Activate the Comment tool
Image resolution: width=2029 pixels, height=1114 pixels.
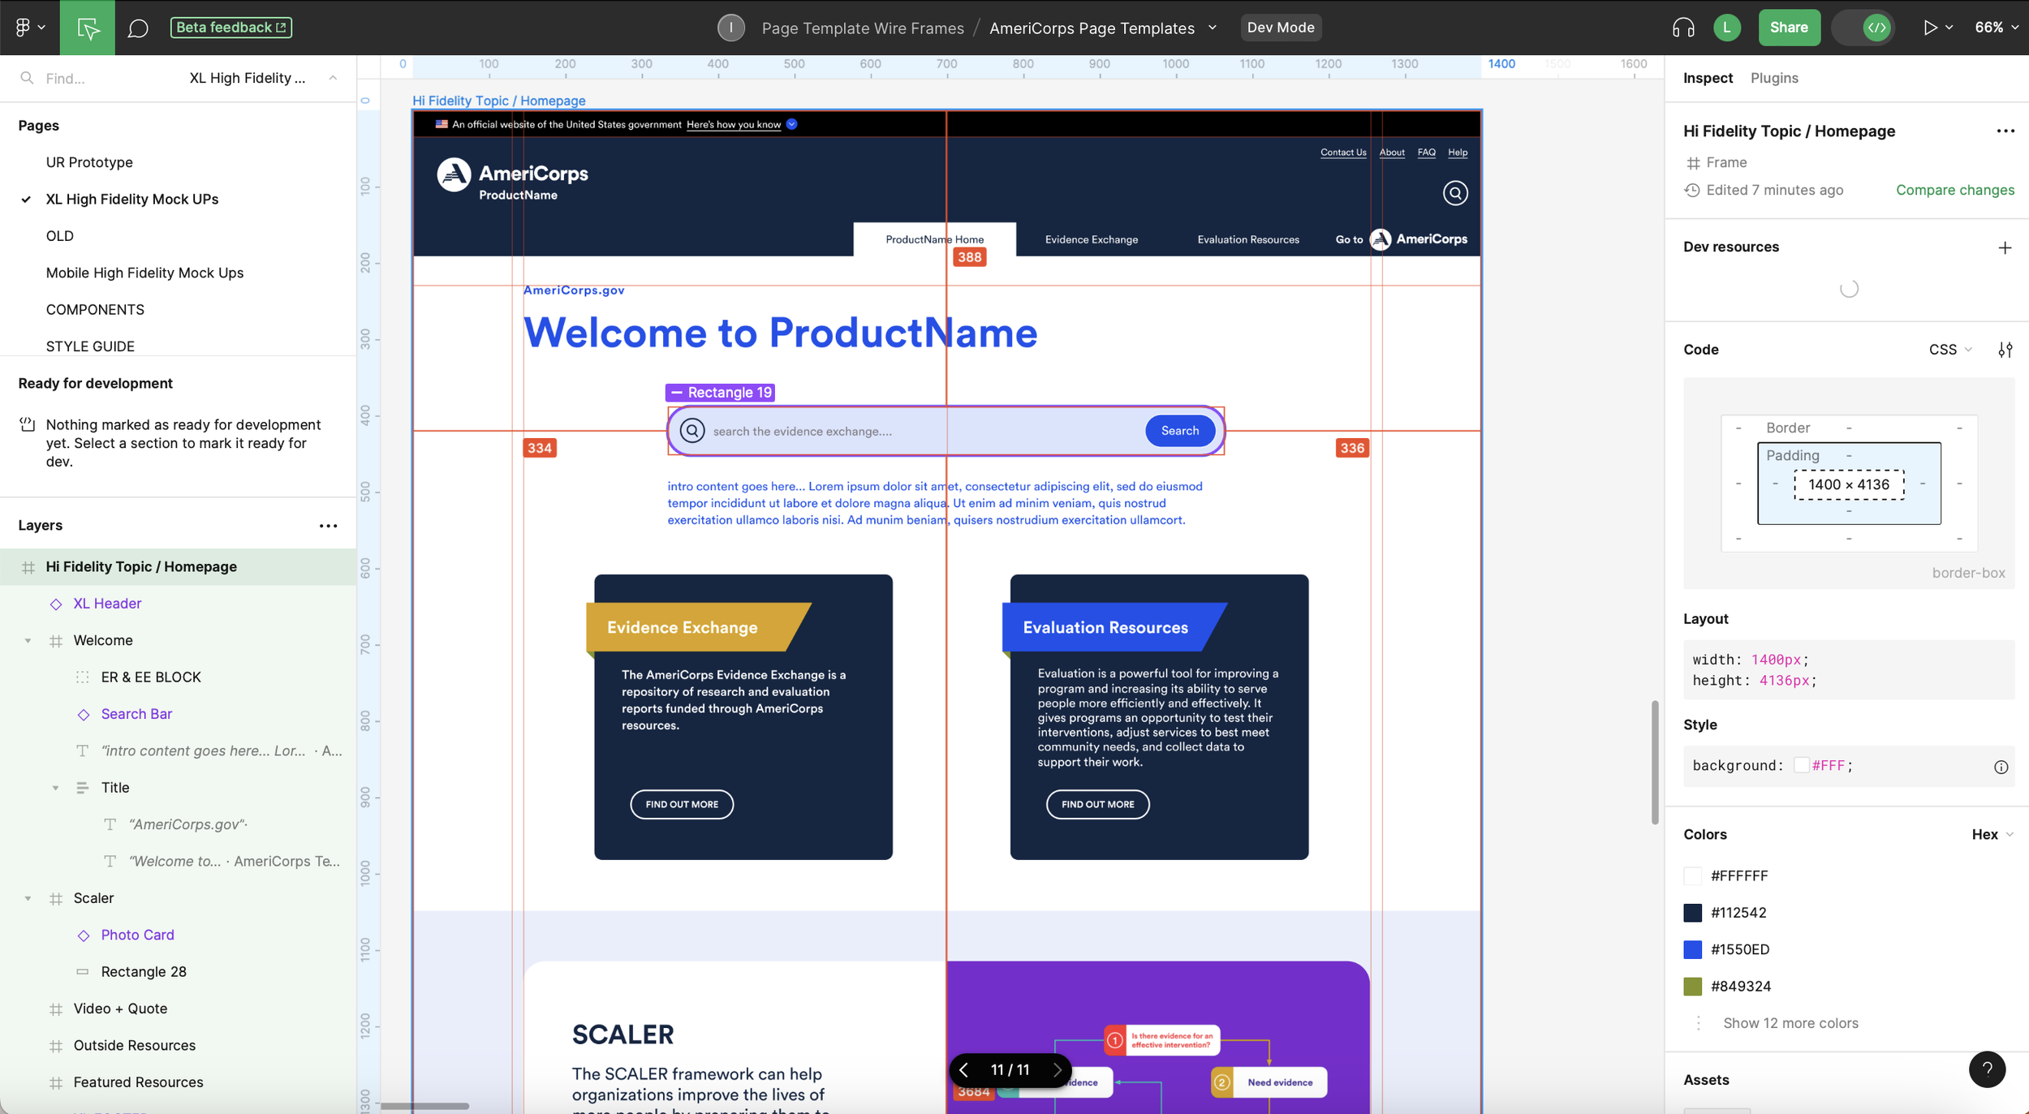point(138,28)
